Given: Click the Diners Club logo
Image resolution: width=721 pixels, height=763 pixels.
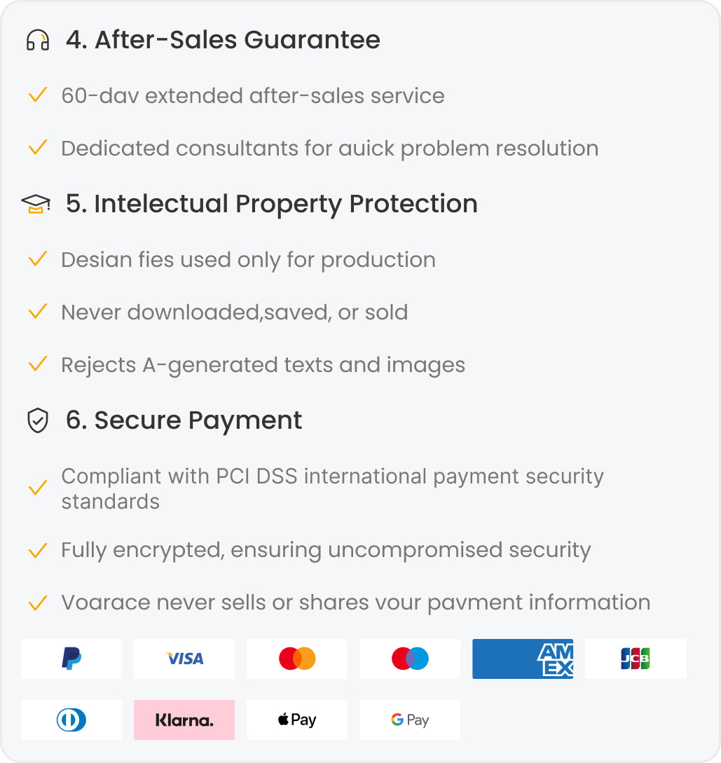Looking at the screenshot, I should pos(71,720).
